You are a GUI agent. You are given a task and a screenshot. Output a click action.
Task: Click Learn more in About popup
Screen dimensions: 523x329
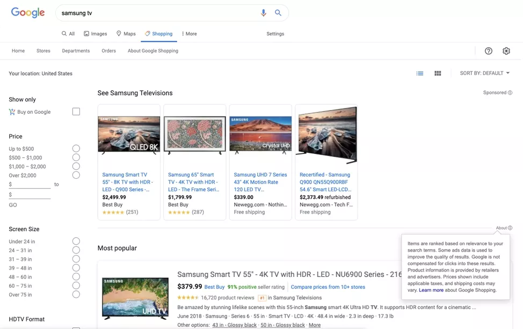point(431,290)
